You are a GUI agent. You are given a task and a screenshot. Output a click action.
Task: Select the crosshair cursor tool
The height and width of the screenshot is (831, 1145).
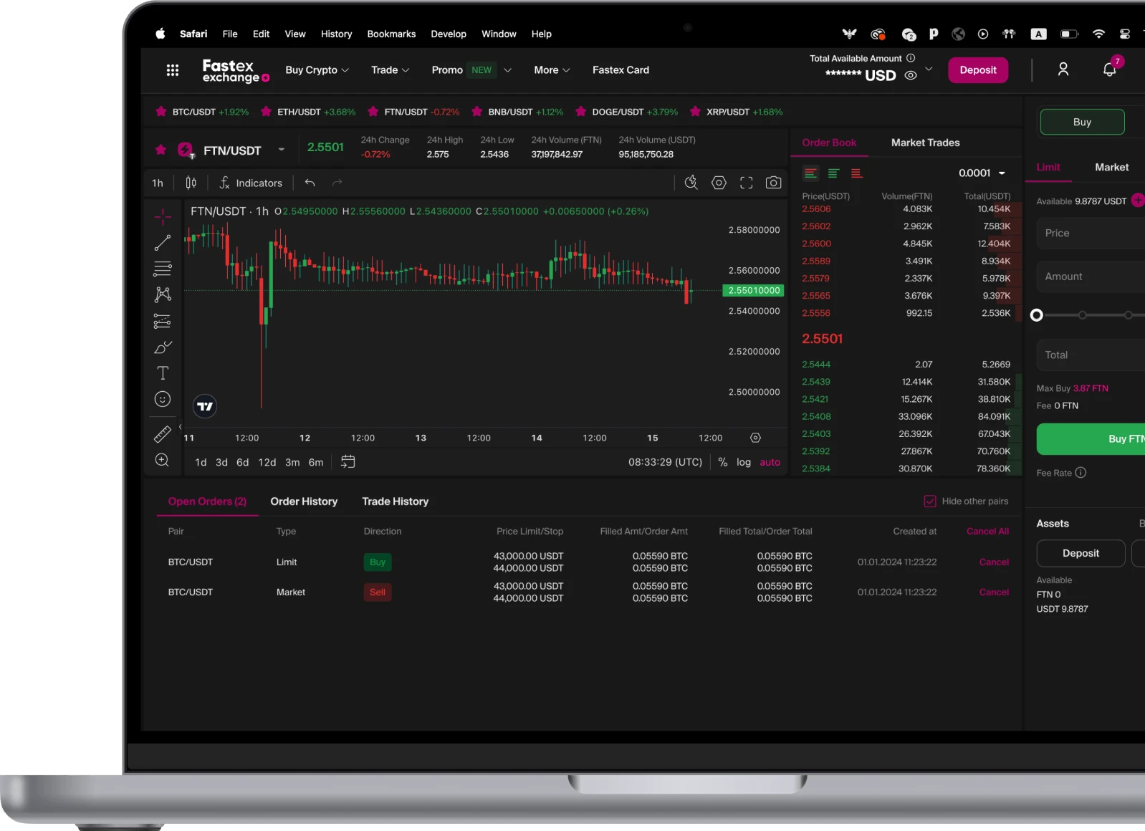[163, 216]
